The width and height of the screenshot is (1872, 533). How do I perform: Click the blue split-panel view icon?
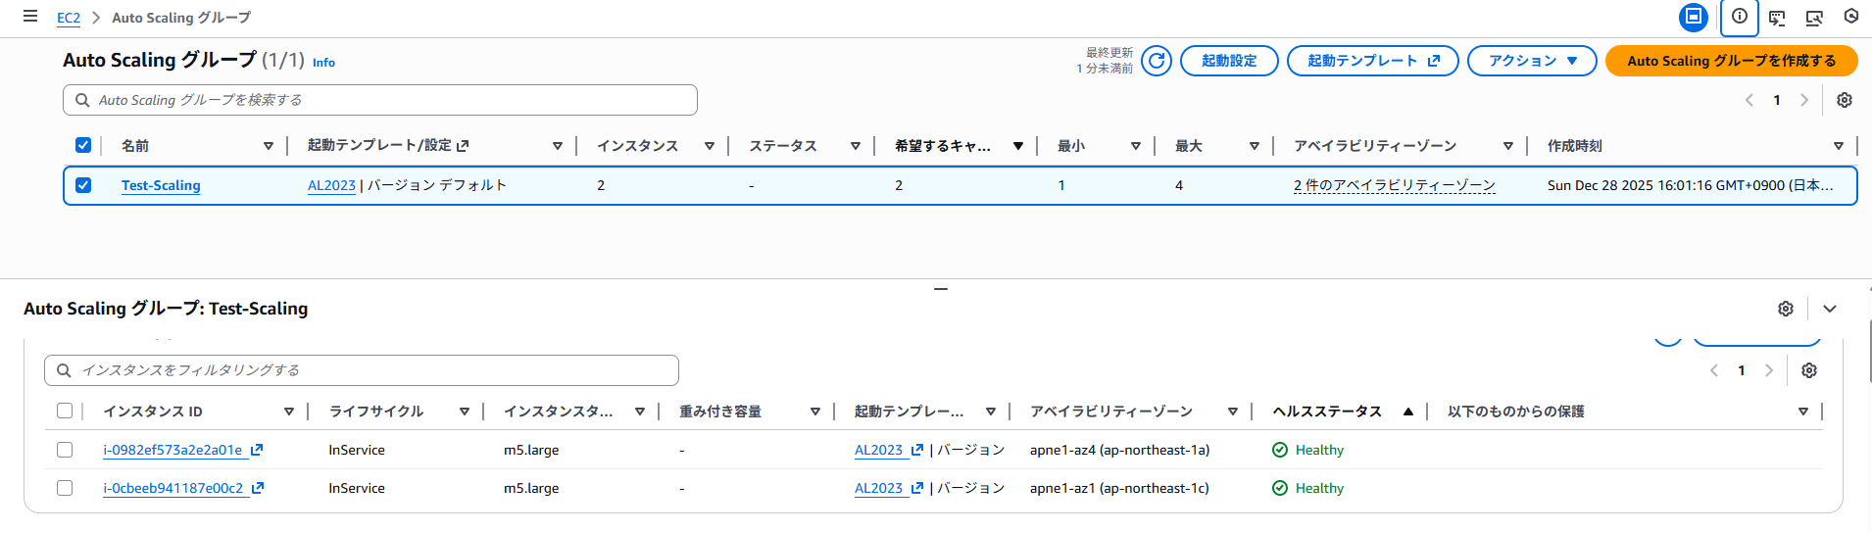coord(1693,17)
